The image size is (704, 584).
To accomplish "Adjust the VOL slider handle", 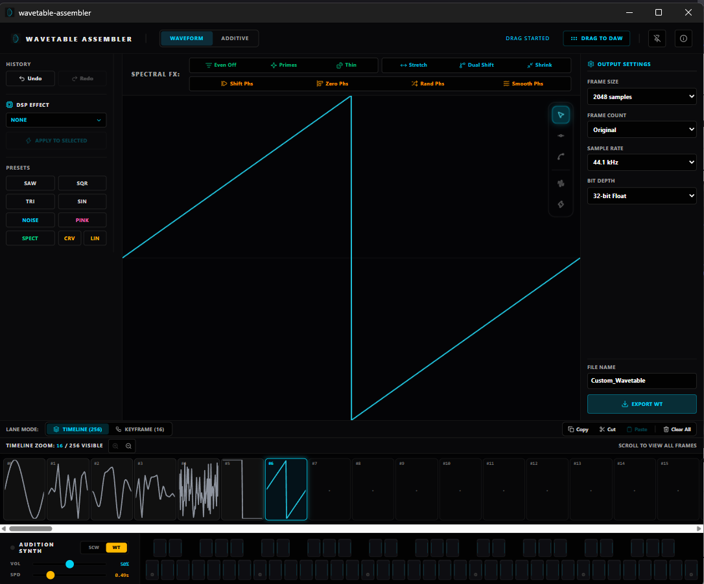I will [69, 565].
